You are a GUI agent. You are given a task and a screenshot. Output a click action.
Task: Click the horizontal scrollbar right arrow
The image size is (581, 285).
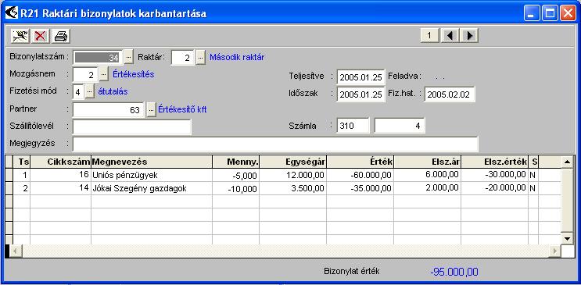tap(554, 251)
